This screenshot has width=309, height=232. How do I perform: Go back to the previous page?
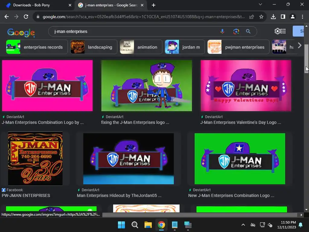tap(7, 17)
